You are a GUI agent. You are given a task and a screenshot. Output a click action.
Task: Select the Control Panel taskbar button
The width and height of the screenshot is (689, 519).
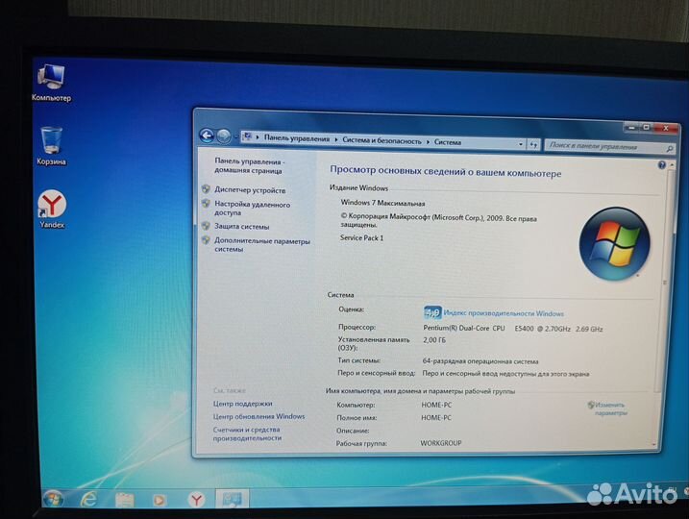[233, 499]
